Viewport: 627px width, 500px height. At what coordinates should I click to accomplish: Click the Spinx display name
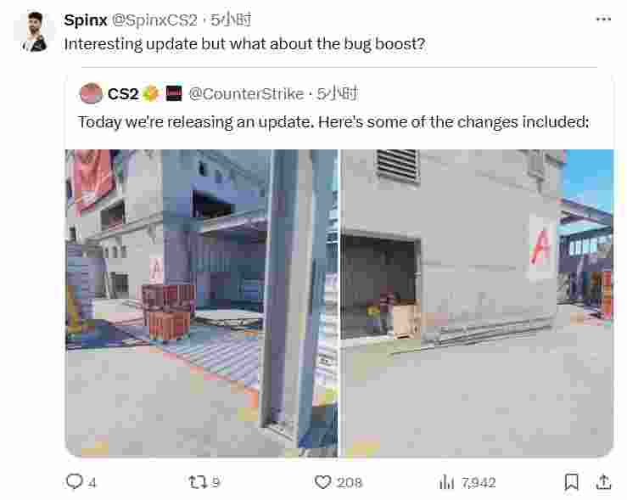click(86, 20)
